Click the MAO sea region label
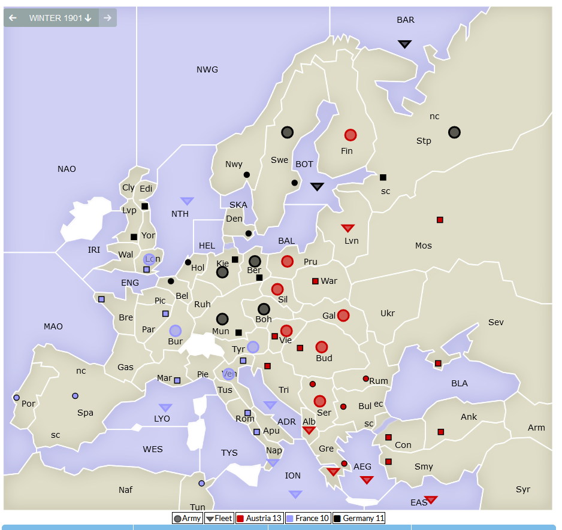 coord(53,326)
